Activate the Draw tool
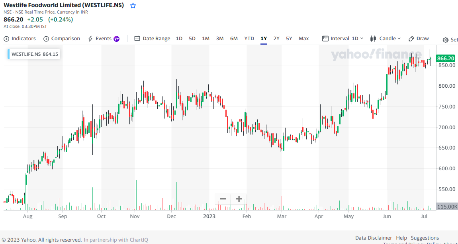The image size is (458, 244). [419, 39]
